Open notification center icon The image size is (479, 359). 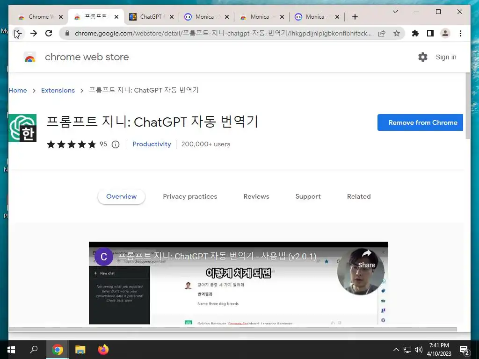464,350
